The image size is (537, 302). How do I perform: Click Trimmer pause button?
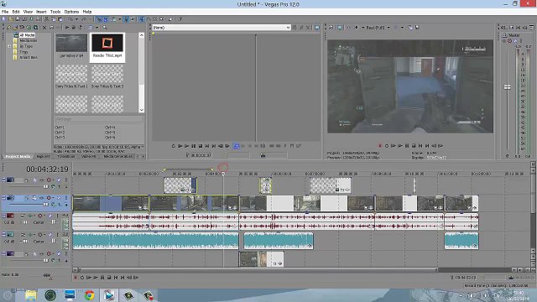194,146
